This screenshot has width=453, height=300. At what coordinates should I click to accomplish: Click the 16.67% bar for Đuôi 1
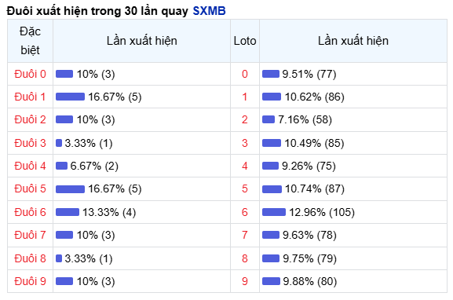click(70, 97)
